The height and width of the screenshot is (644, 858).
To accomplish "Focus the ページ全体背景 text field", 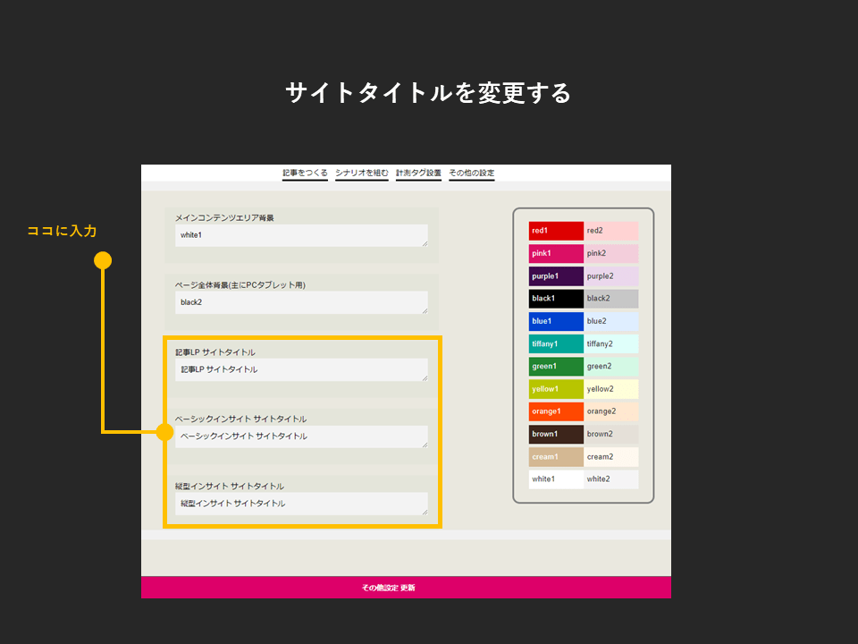I will [301, 302].
